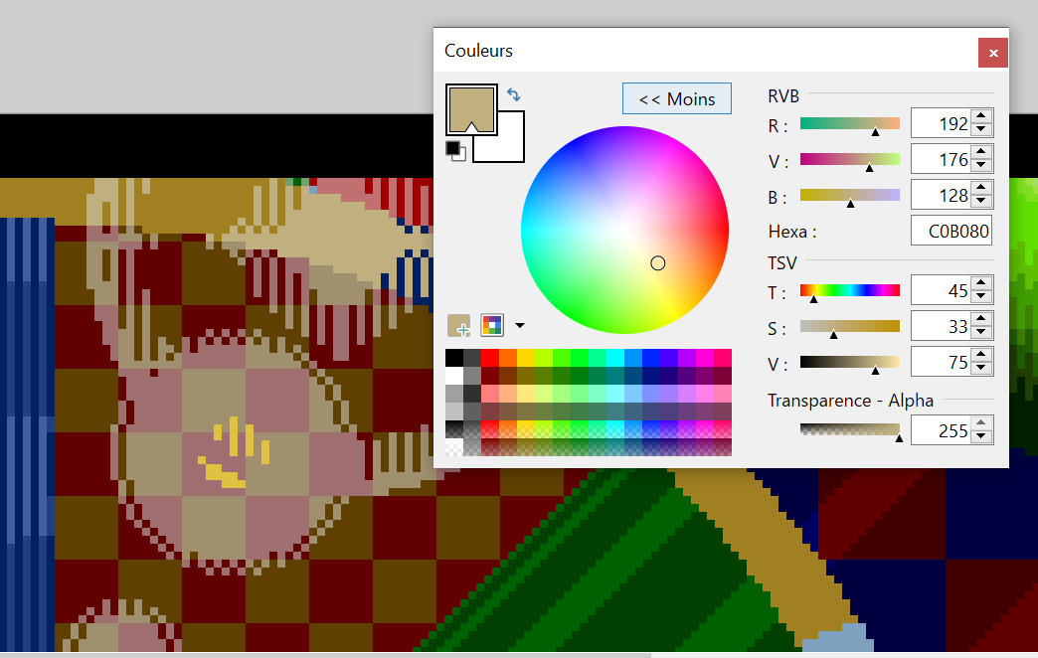1038x658 pixels.
Task: Click the Hexa field showing C0B080
Action: pyautogui.click(x=951, y=231)
